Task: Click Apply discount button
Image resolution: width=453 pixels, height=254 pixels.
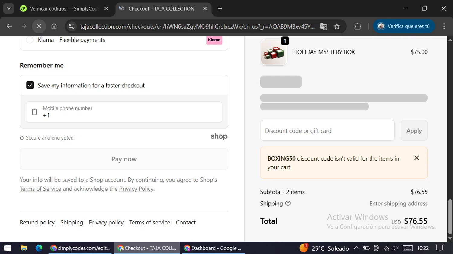Action: (414, 130)
